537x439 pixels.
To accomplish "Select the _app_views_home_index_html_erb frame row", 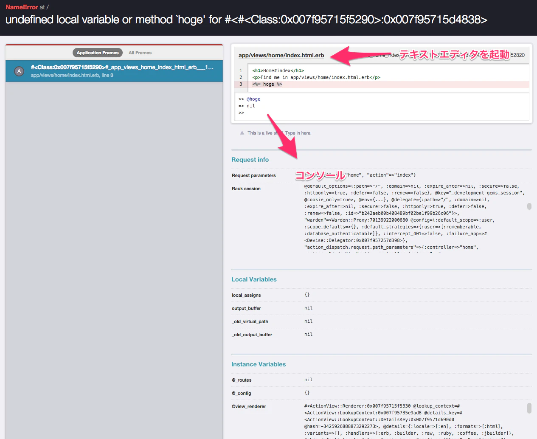I will (x=114, y=71).
